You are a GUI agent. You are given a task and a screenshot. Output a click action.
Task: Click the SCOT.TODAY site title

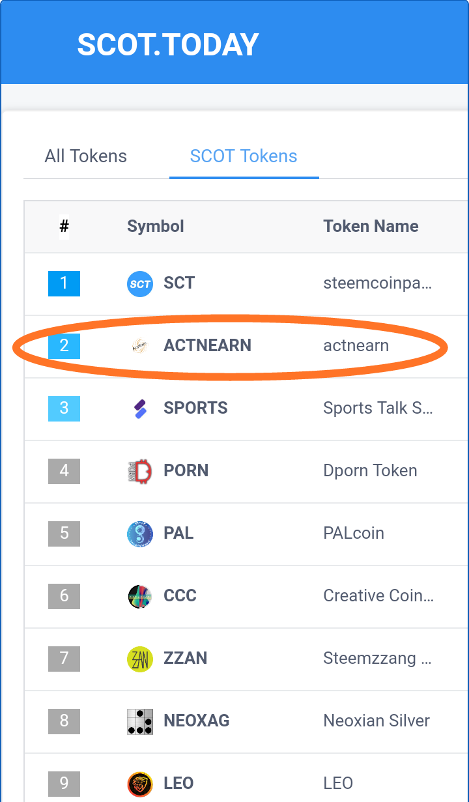click(167, 44)
